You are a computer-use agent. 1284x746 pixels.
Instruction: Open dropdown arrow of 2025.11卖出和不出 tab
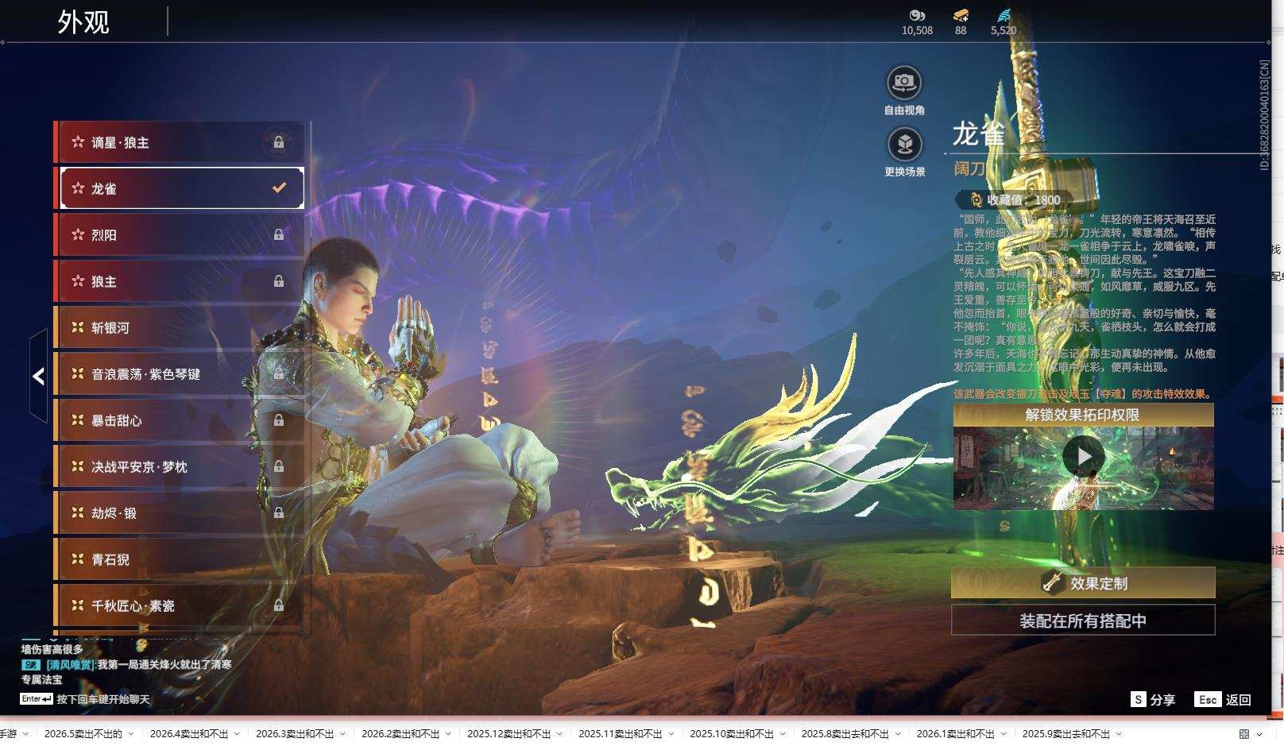[672, 734]
